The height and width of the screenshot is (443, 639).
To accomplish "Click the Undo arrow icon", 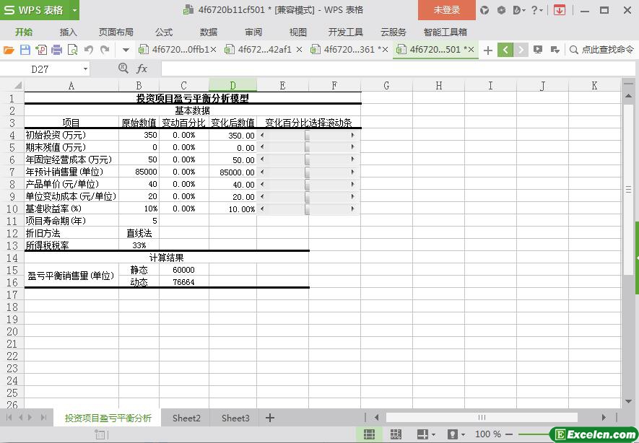I will [x=89, y=50].
